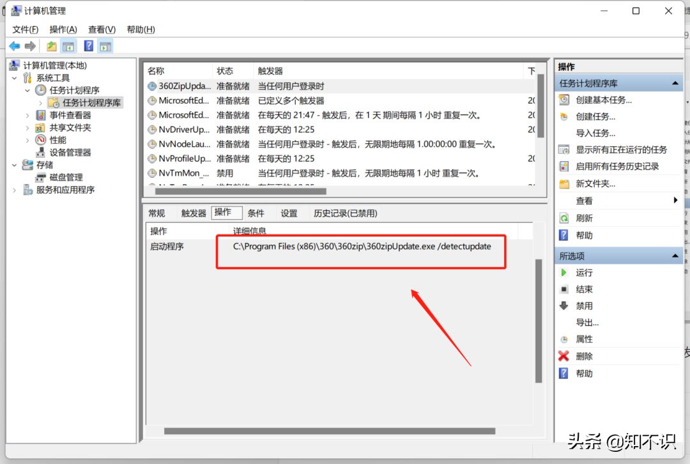This screenshot has width=690, height=464.
Task: Click the 创建任务 icon
Action: [563, 117]
